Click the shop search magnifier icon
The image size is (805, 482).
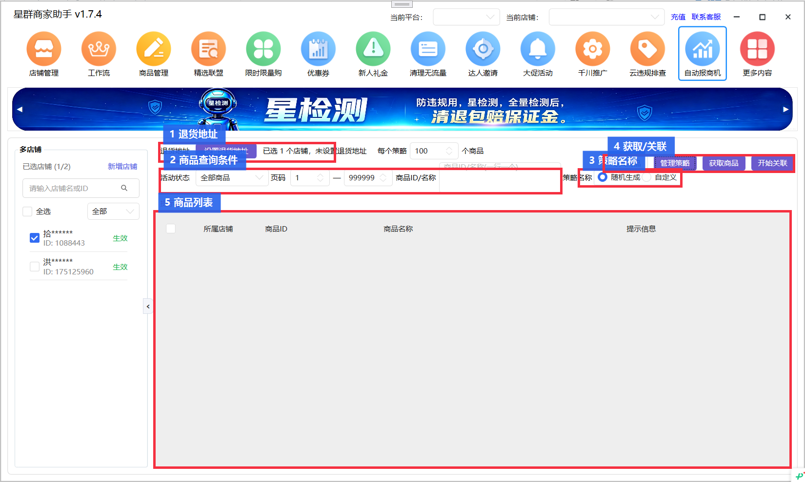(124, 188)
